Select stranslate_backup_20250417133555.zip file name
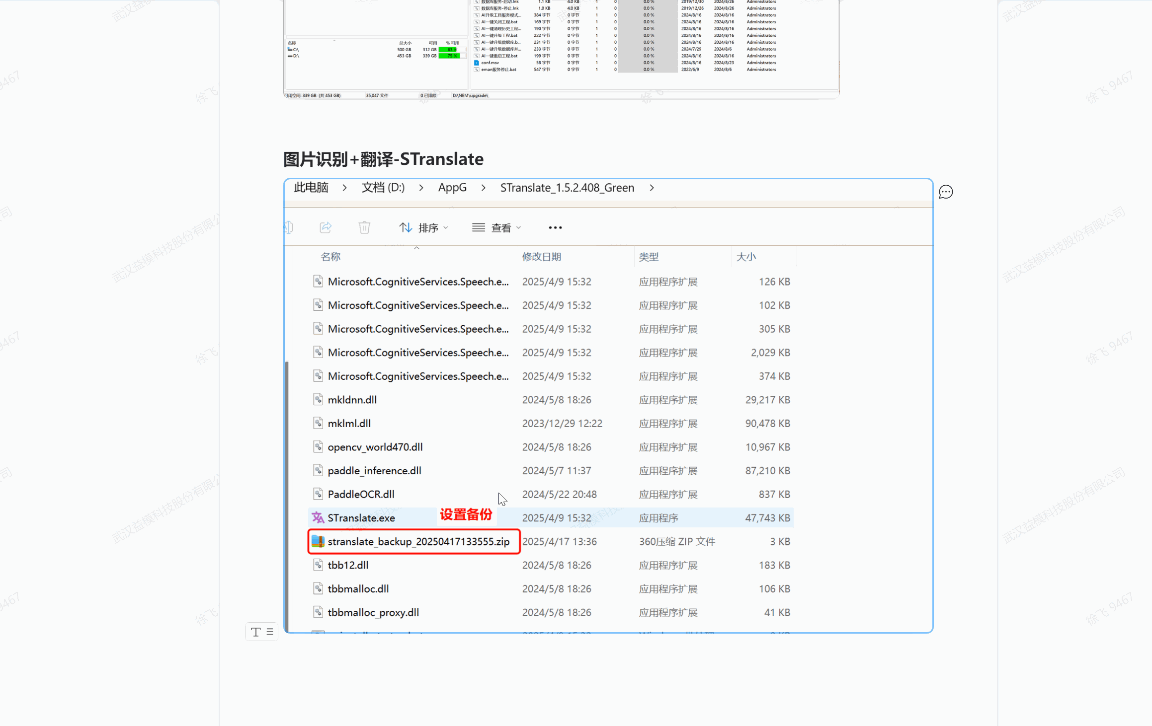 418,542
